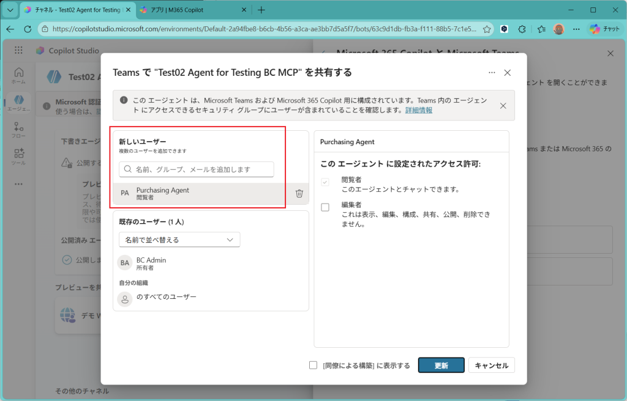Viewport: 627px width, 401px height.
Task: Open the Flows icon in left sidebar
Action: [x=18, y=130]
